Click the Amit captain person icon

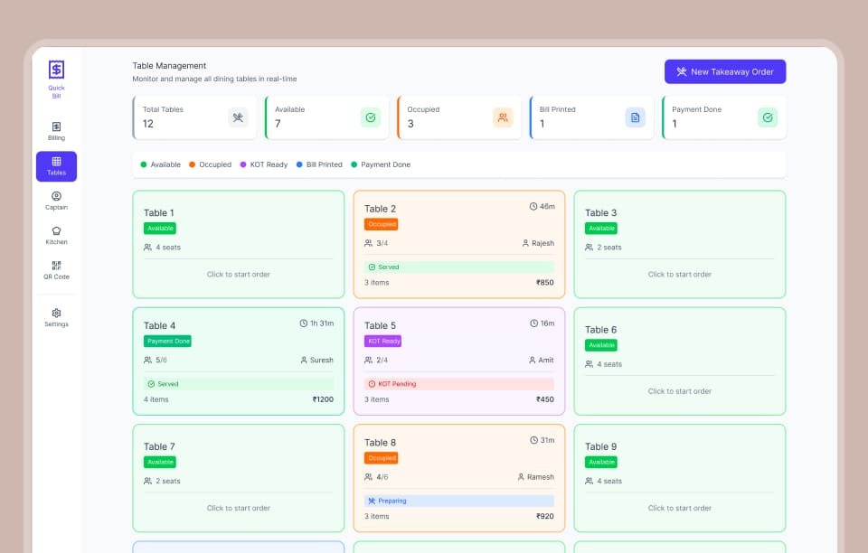pos(532,360)
